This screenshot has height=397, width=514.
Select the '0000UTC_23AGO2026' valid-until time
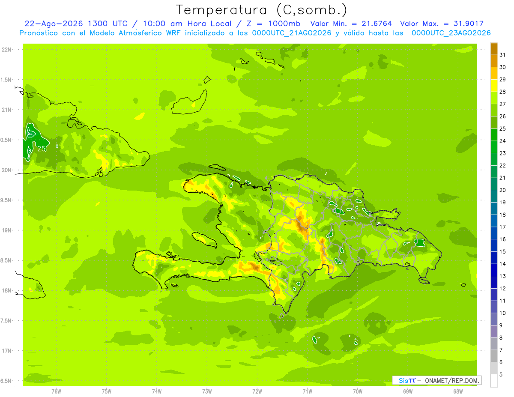click(x=451, y=33)
